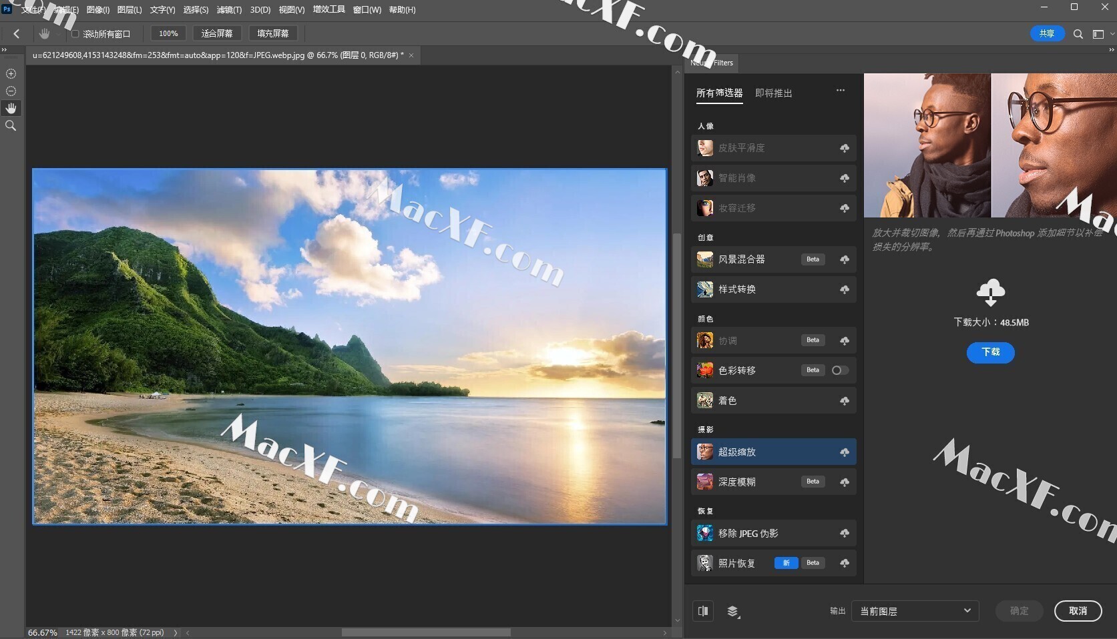
Task: Click the 66.67% zoom level field
Action: 43,632
